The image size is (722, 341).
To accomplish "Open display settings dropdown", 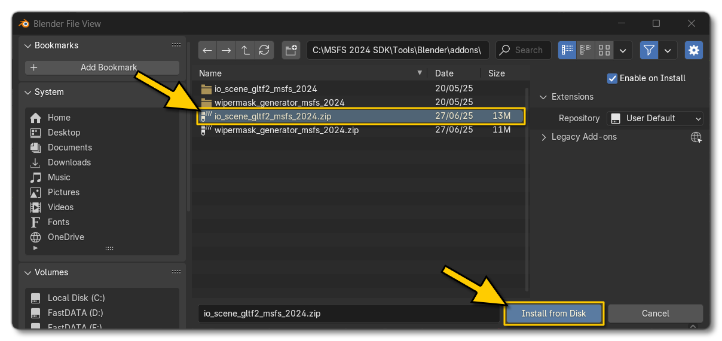I will (623, 50).
